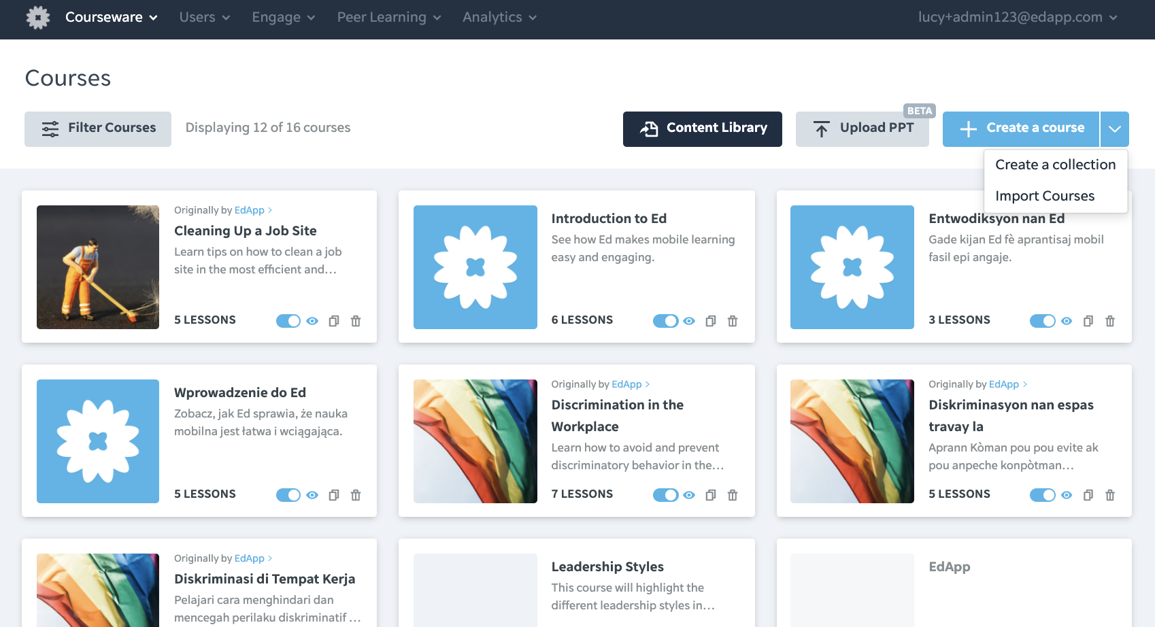Click the Upload PPT button

click(x=863, y=129)
